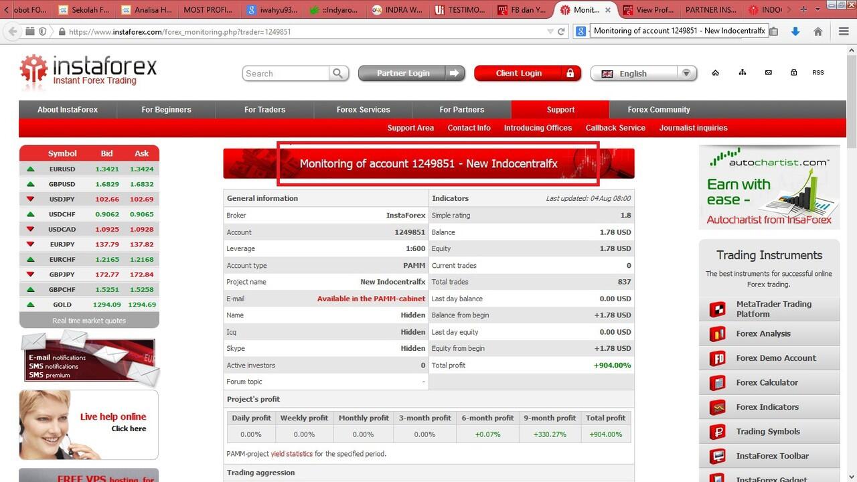Open the Introducing Offices link
Image resolution: width=857 pixels, height=482 pixels.
538,128
